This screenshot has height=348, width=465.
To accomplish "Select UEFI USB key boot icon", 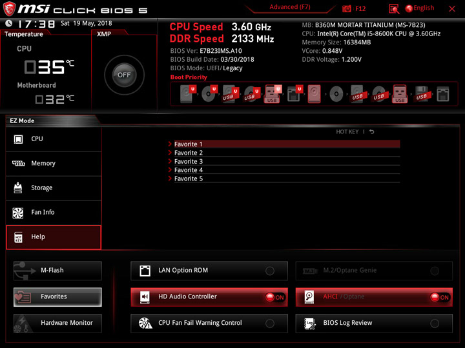I will click(x=273, y=94).
